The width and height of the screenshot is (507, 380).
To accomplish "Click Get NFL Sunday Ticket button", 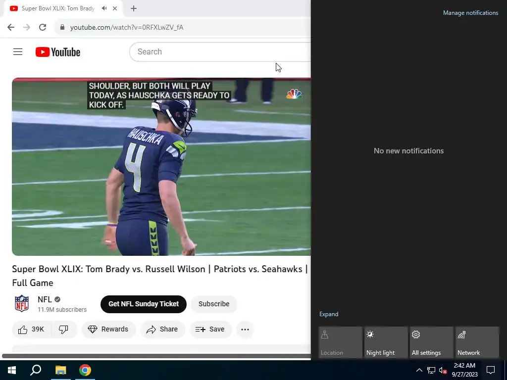I will tap(144, 304).
